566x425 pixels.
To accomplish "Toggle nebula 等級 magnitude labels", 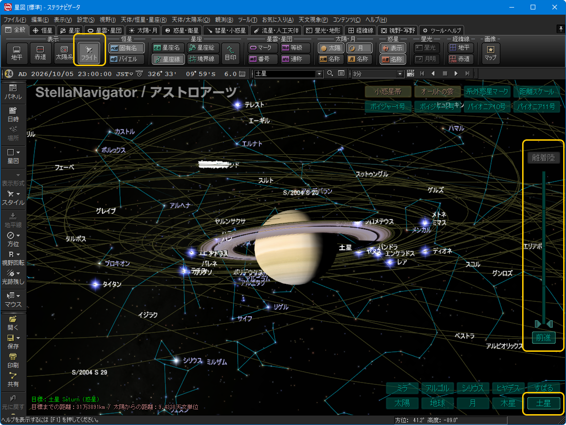I will (295, 48).
